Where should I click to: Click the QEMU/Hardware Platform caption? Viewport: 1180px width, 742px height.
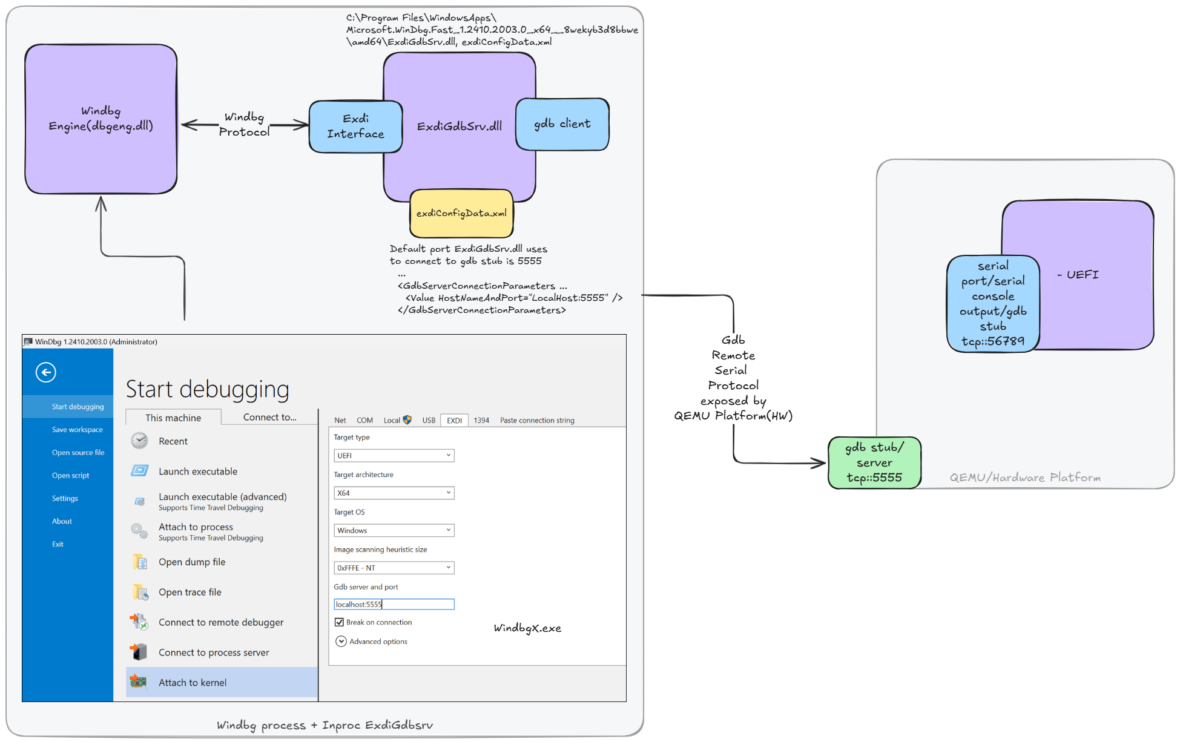1025,478
